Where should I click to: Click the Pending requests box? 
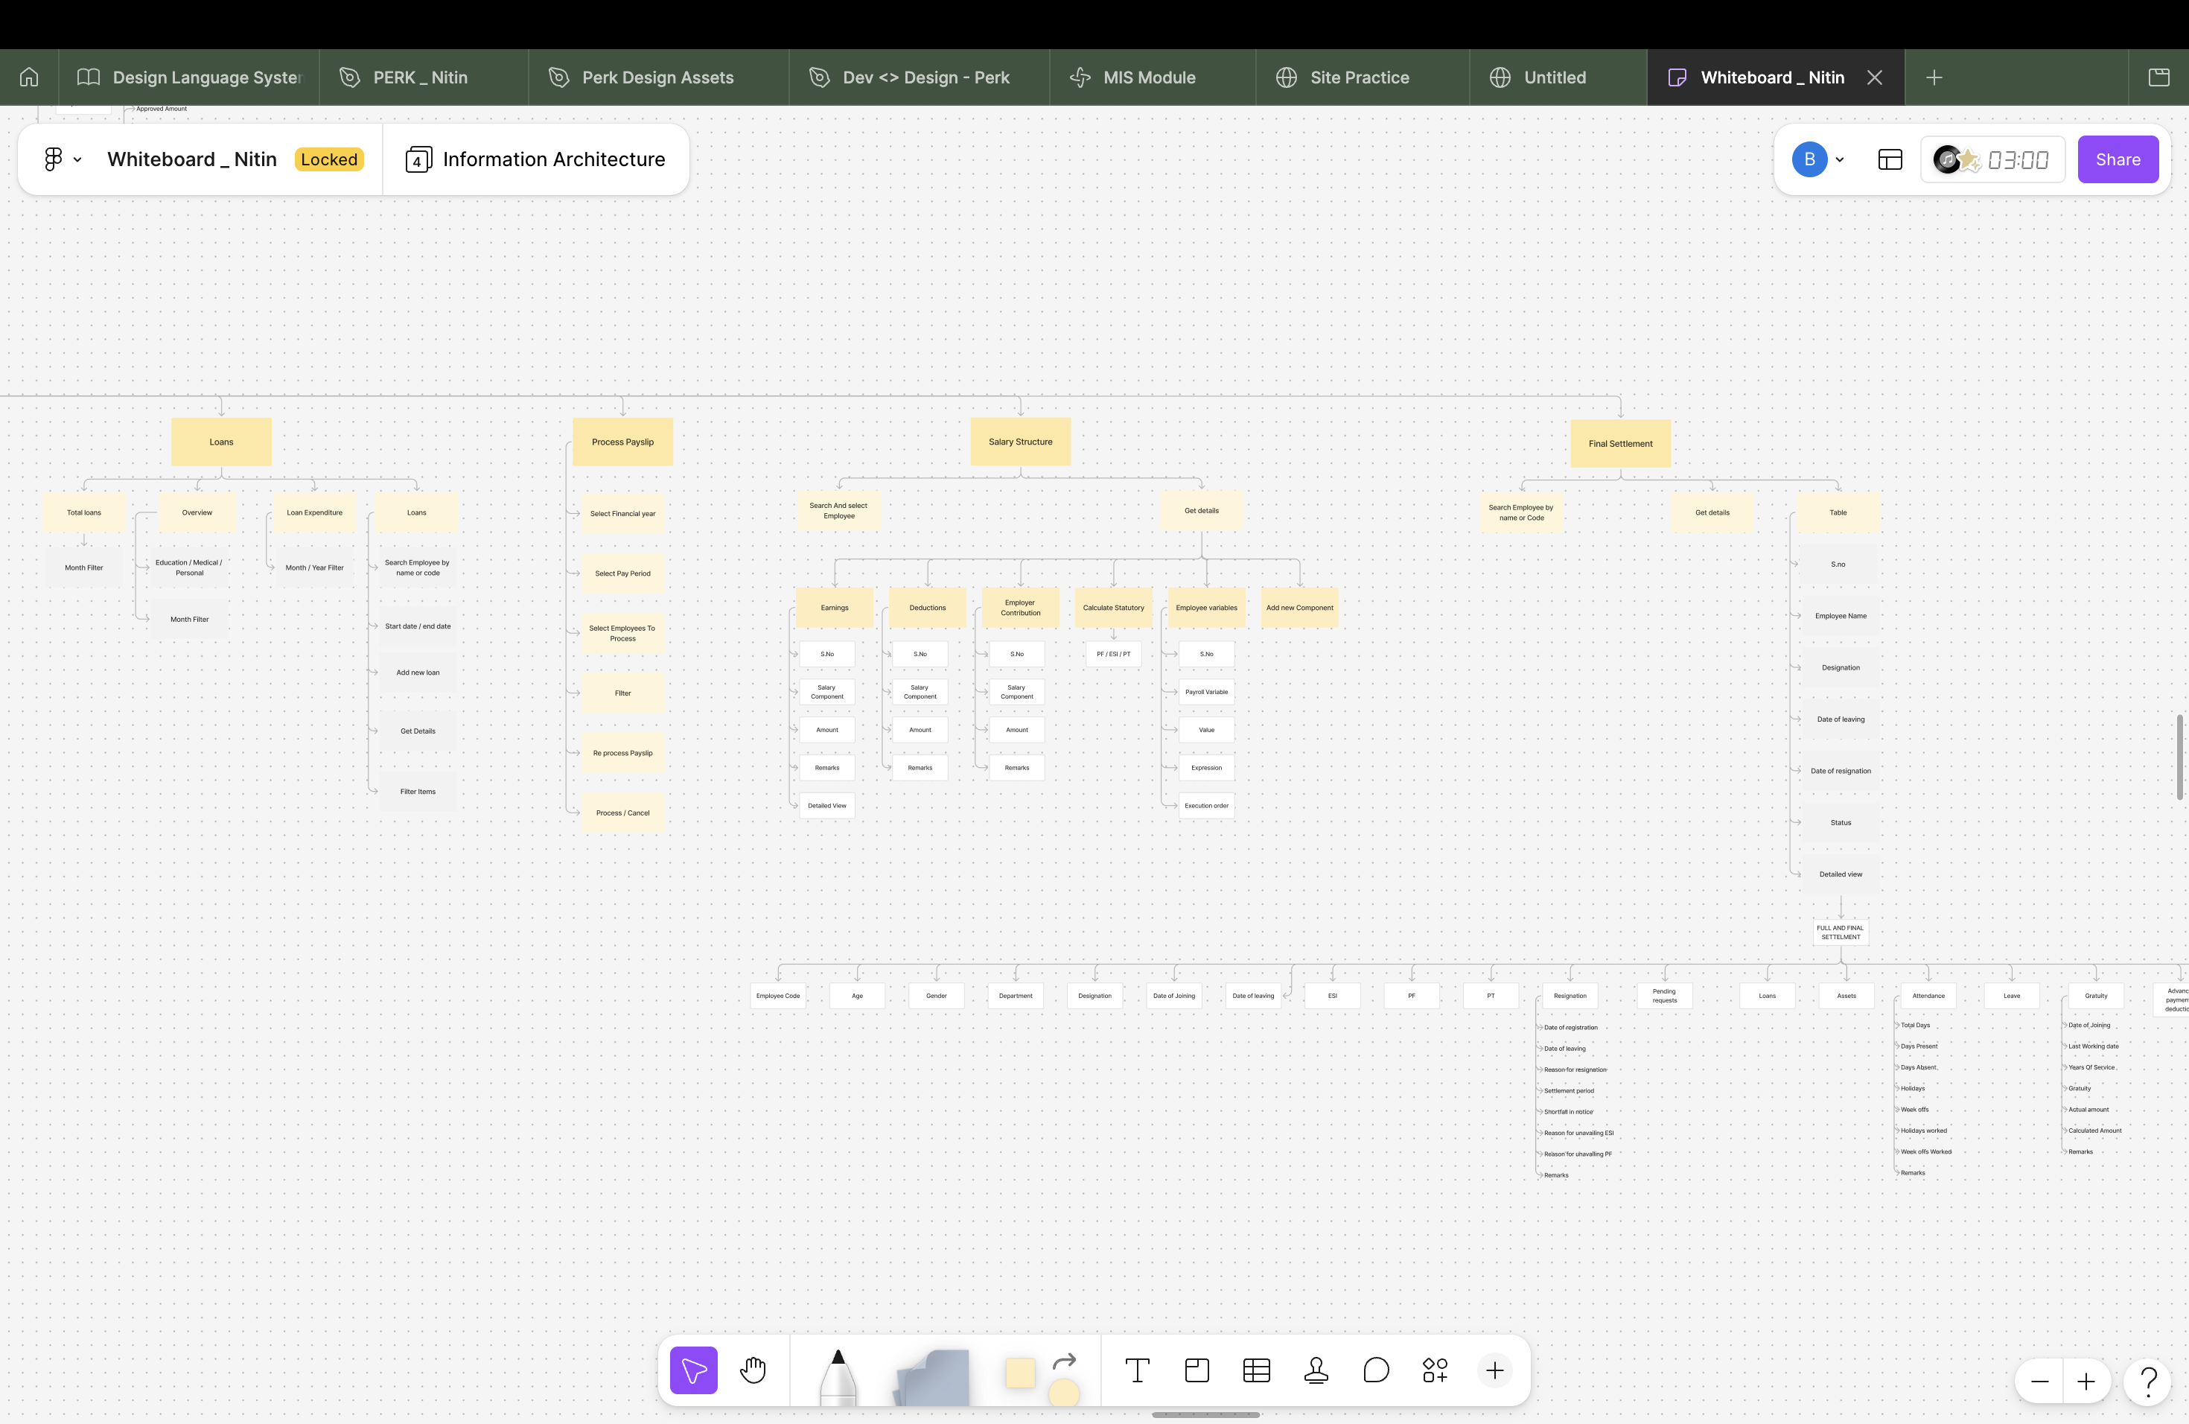click(x=1665, y=995)
